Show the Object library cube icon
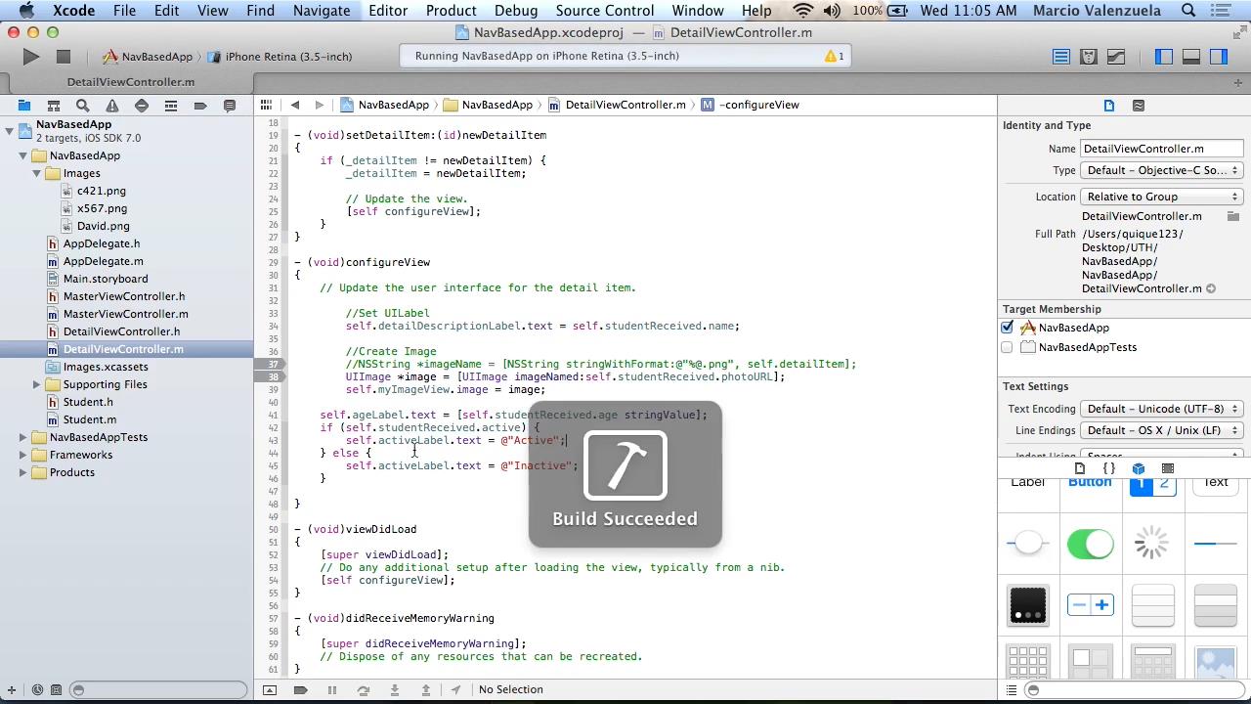Viewport: 1251px width, 704px height. 1139,468
